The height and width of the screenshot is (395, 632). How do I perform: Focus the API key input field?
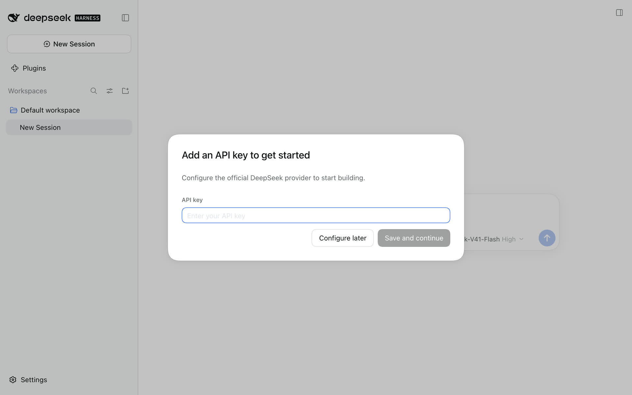pyautogui.click(x=316, y=215)
